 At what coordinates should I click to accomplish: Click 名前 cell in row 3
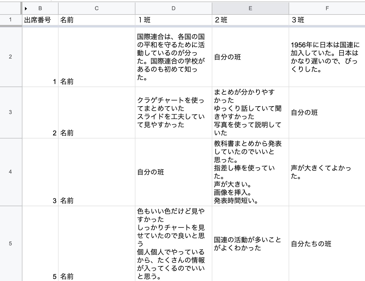[97, 112]
